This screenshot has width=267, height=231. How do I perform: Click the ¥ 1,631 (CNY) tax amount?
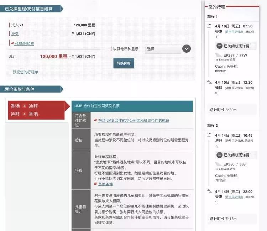click(83, 34)
